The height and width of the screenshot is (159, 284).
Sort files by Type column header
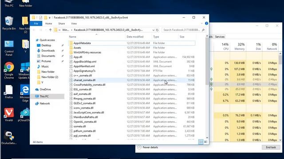(165, 37)
